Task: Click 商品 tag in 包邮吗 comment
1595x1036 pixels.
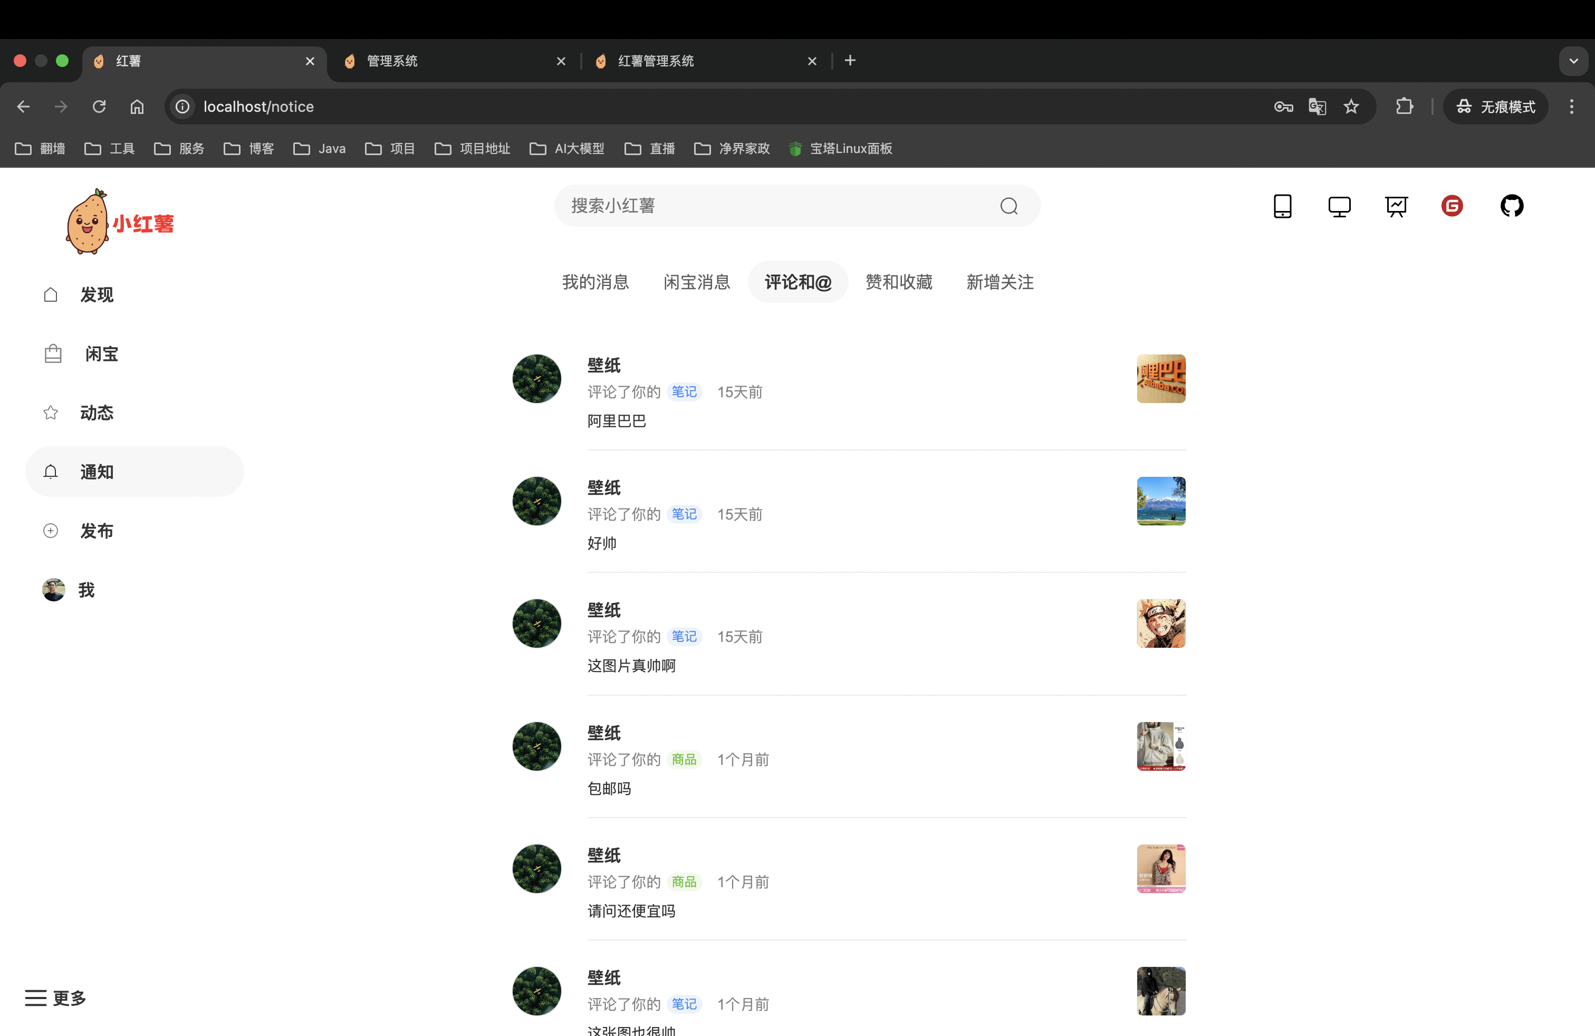Action: tap(684, 759)
